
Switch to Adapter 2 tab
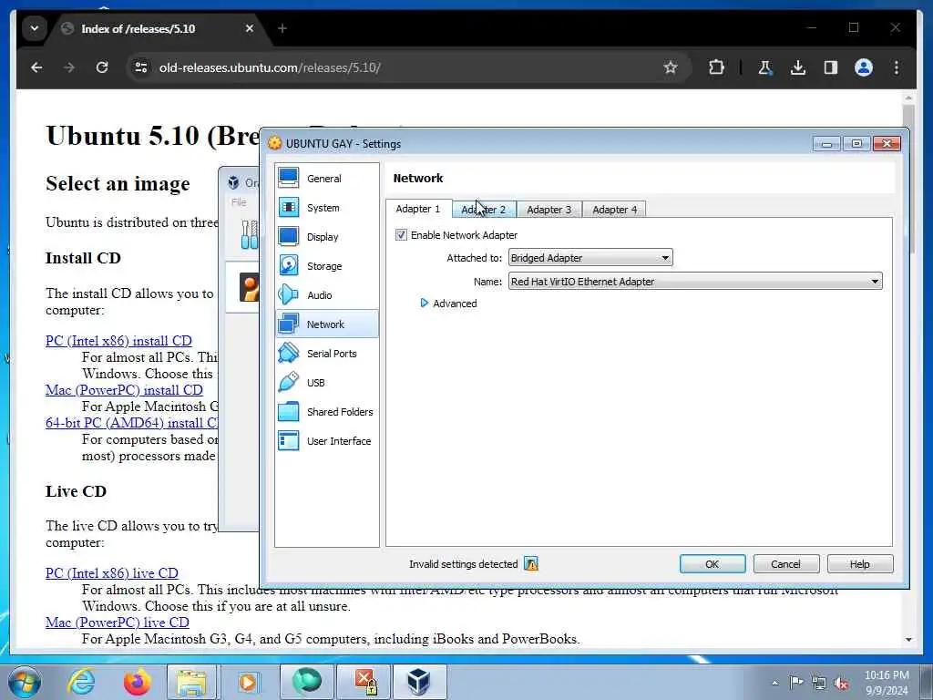point(484,210)
